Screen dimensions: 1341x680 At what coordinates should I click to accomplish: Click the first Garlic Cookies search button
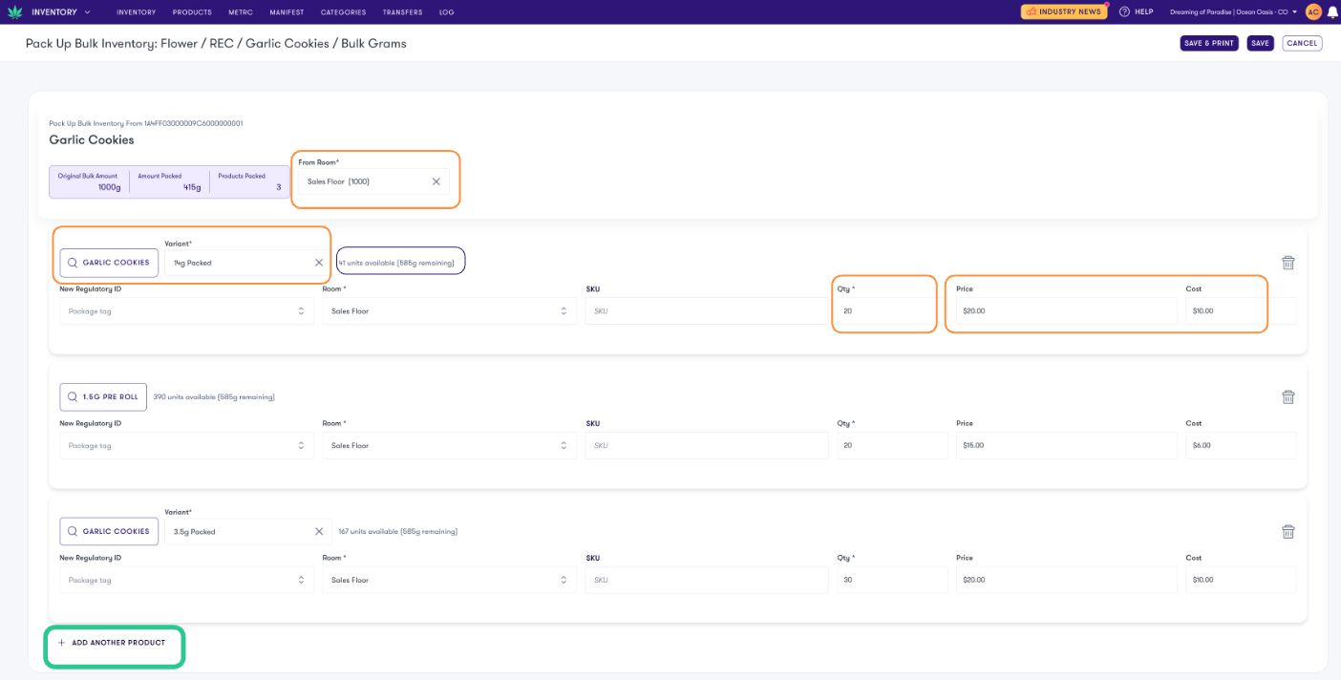coord(109,263)
